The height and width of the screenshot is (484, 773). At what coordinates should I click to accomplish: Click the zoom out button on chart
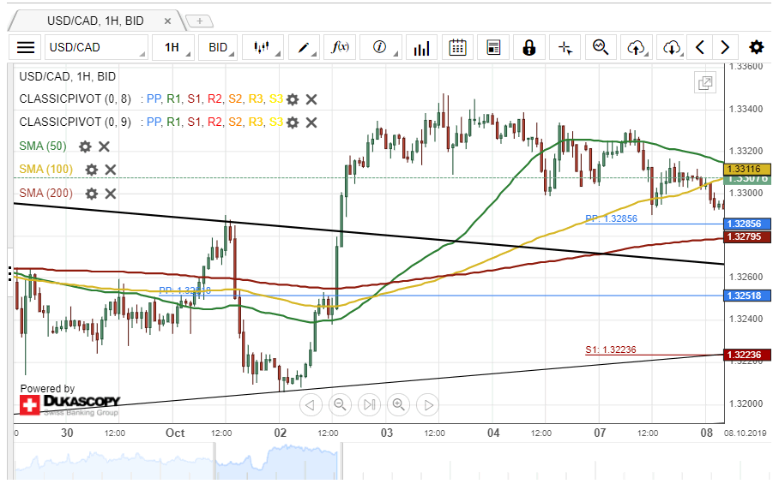pyautogui.click(x=340, y=405)
